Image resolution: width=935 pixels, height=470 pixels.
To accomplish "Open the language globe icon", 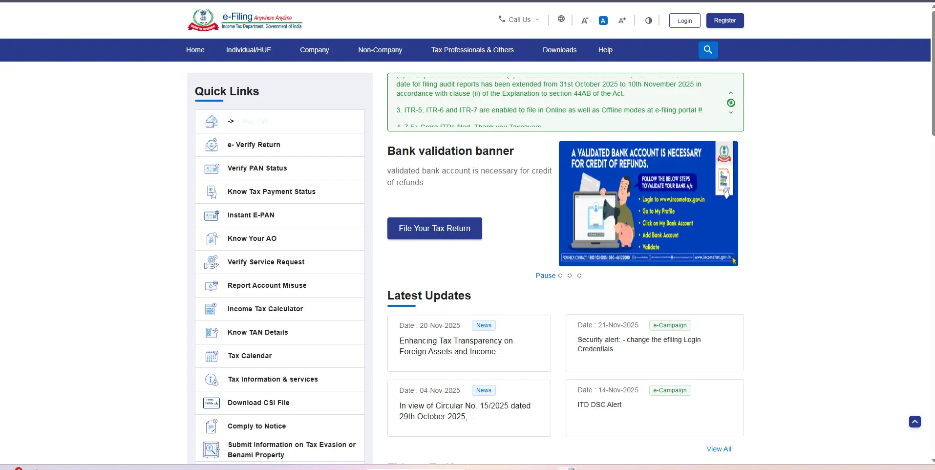I will (x=561, y=19).
